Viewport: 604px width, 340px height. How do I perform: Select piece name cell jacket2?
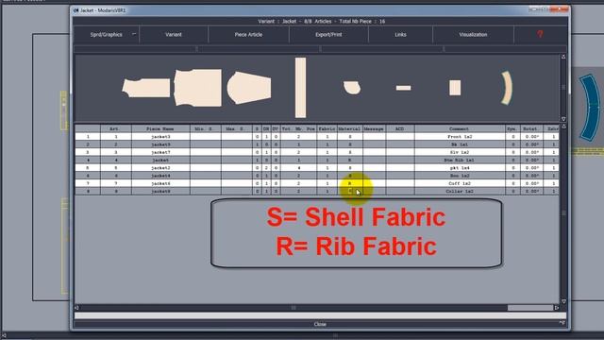point(160,168)
